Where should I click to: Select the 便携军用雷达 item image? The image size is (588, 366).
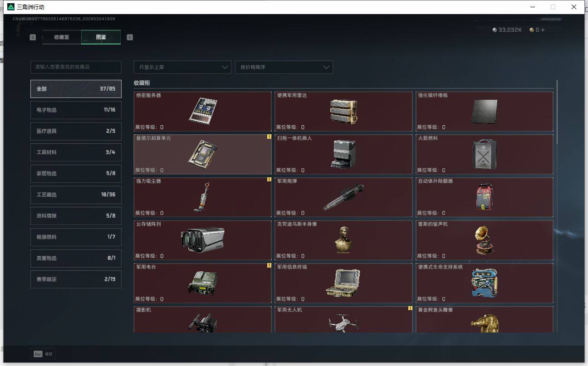click(344, 112)
